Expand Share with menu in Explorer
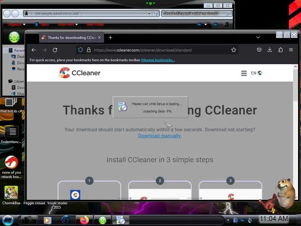 pos(68,24)
